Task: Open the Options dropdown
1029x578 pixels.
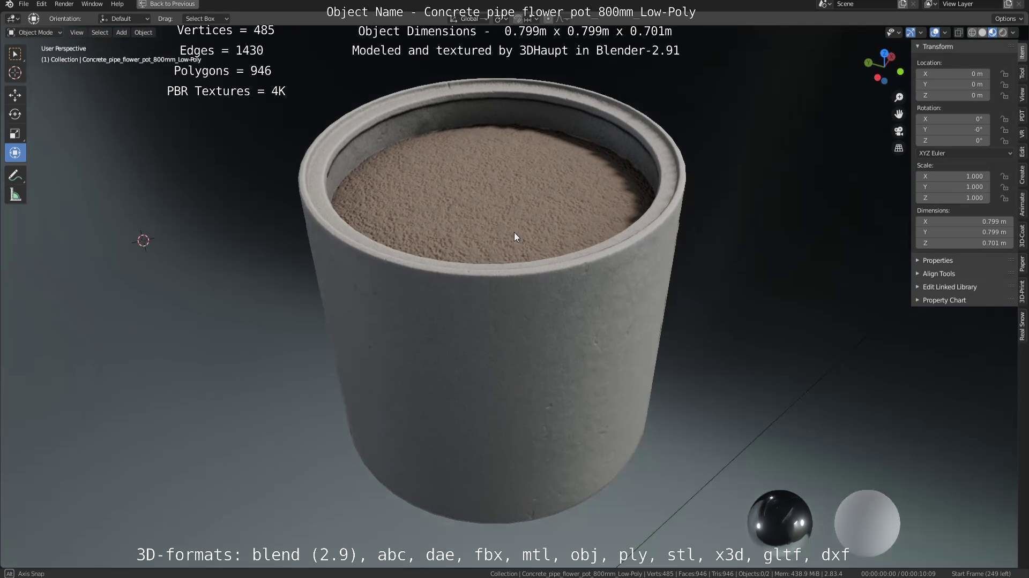Action: pyautogui.click(x=1009, y=19)
